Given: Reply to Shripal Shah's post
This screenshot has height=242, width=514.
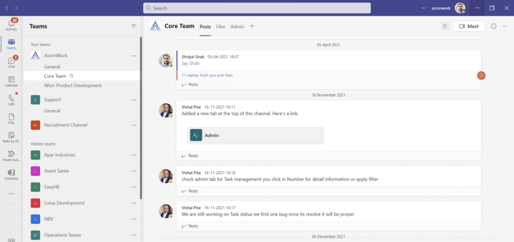Looking at the screenshot, I should coord(190,84).
